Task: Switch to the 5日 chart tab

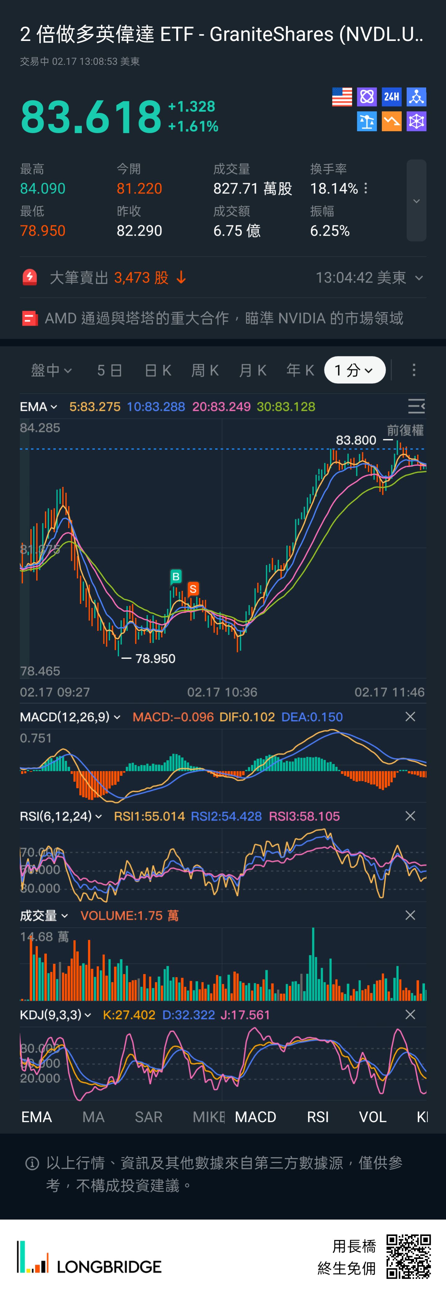Action: click(x=110, y=370)
